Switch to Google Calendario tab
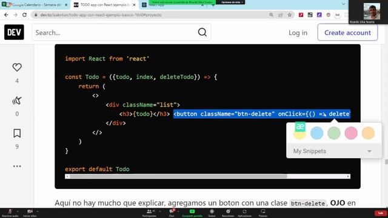The width and height of the screenshot is (388, 218). coord(35,5)
